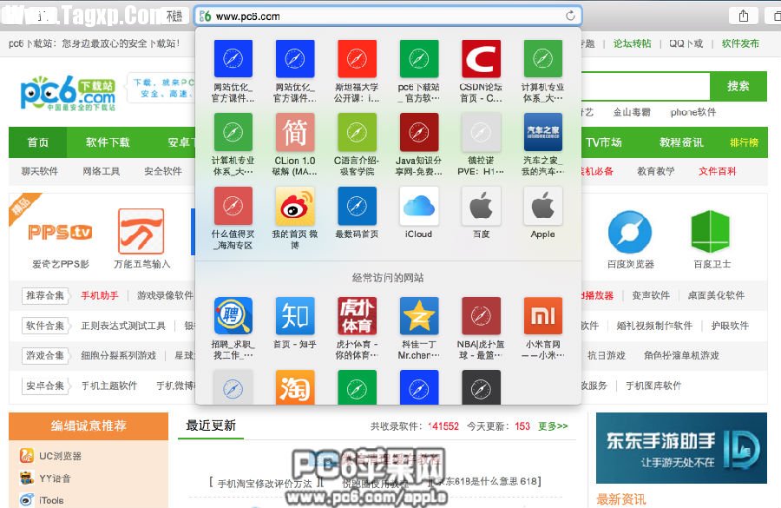Open the TV市场 navigation tab
The height and width of the screenshot is (508, 781).
[603, 142]
